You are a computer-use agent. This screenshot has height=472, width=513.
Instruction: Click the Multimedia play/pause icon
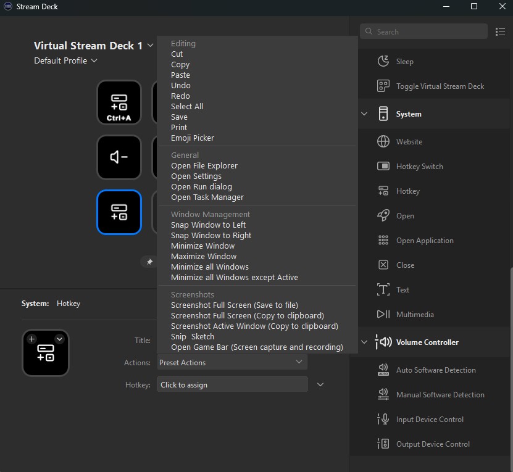pos(383,315)
